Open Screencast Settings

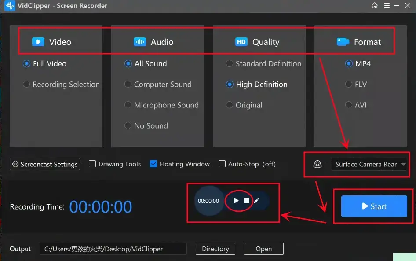click(45, 164)
